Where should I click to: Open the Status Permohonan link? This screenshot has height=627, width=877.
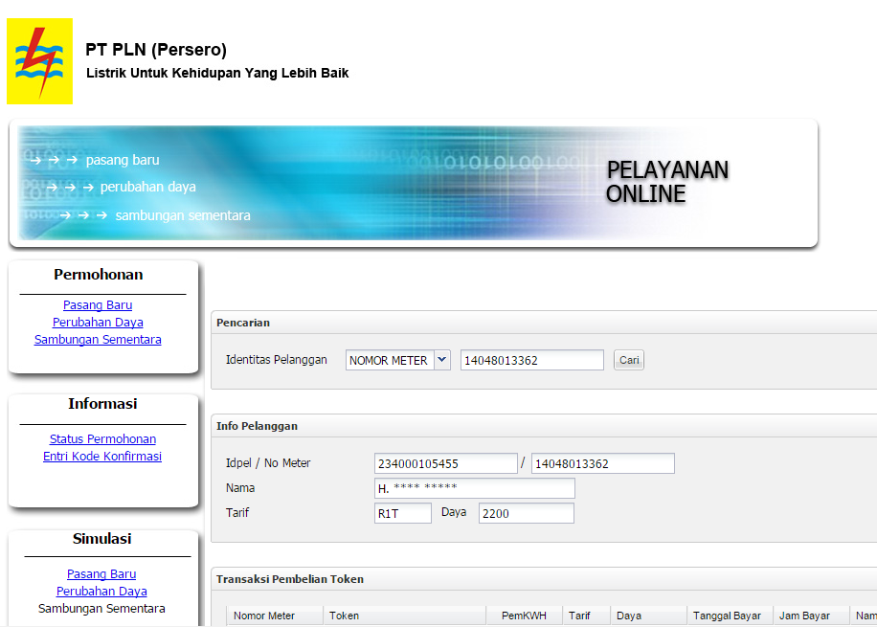click(x=102, y=439)
